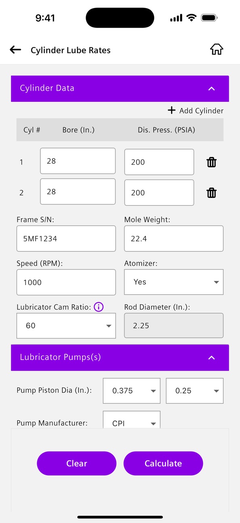Focus the Mole Weight input field

tap(174, 238)
